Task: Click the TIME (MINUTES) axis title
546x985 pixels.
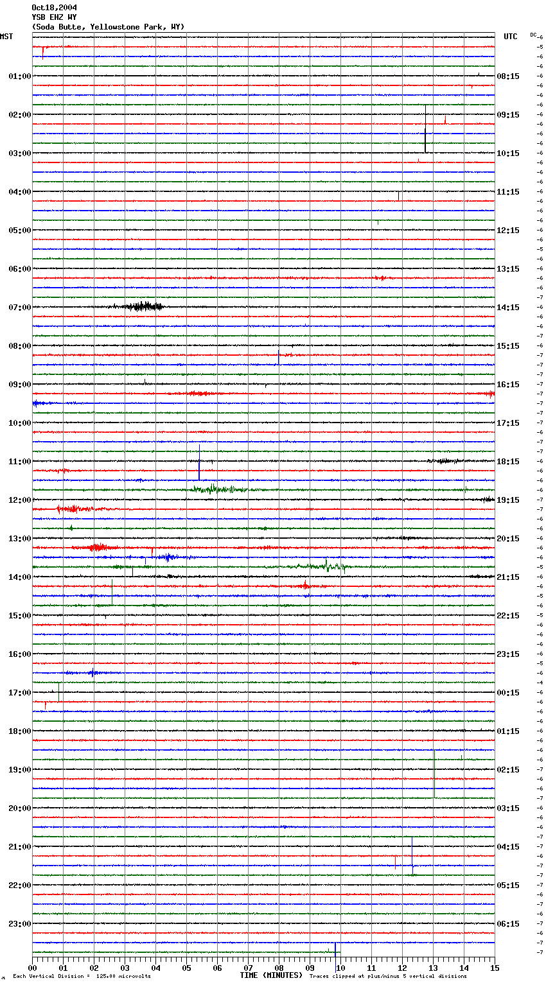Action: [271, 975]
